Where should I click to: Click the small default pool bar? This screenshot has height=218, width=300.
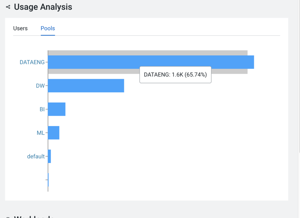coord(50,156)
